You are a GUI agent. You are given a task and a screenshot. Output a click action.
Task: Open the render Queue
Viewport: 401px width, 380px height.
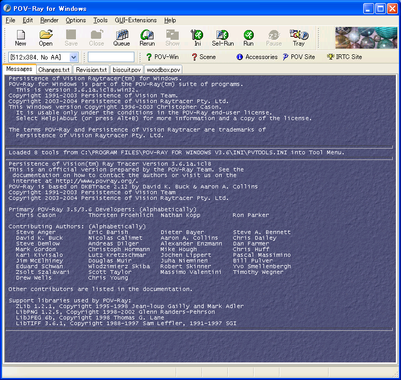[x=122, y=38]
